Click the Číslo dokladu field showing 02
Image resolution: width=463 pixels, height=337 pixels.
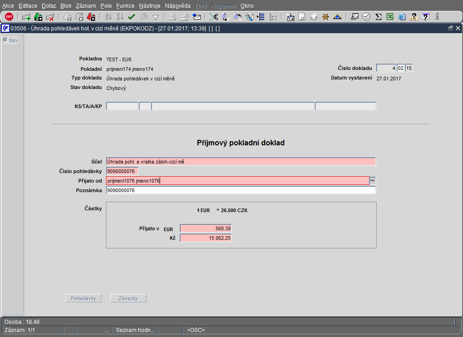coord(401,68)
